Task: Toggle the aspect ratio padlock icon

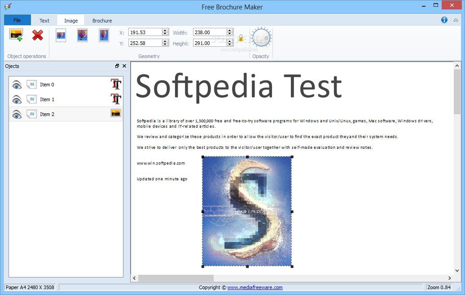Action: (241, 38)
